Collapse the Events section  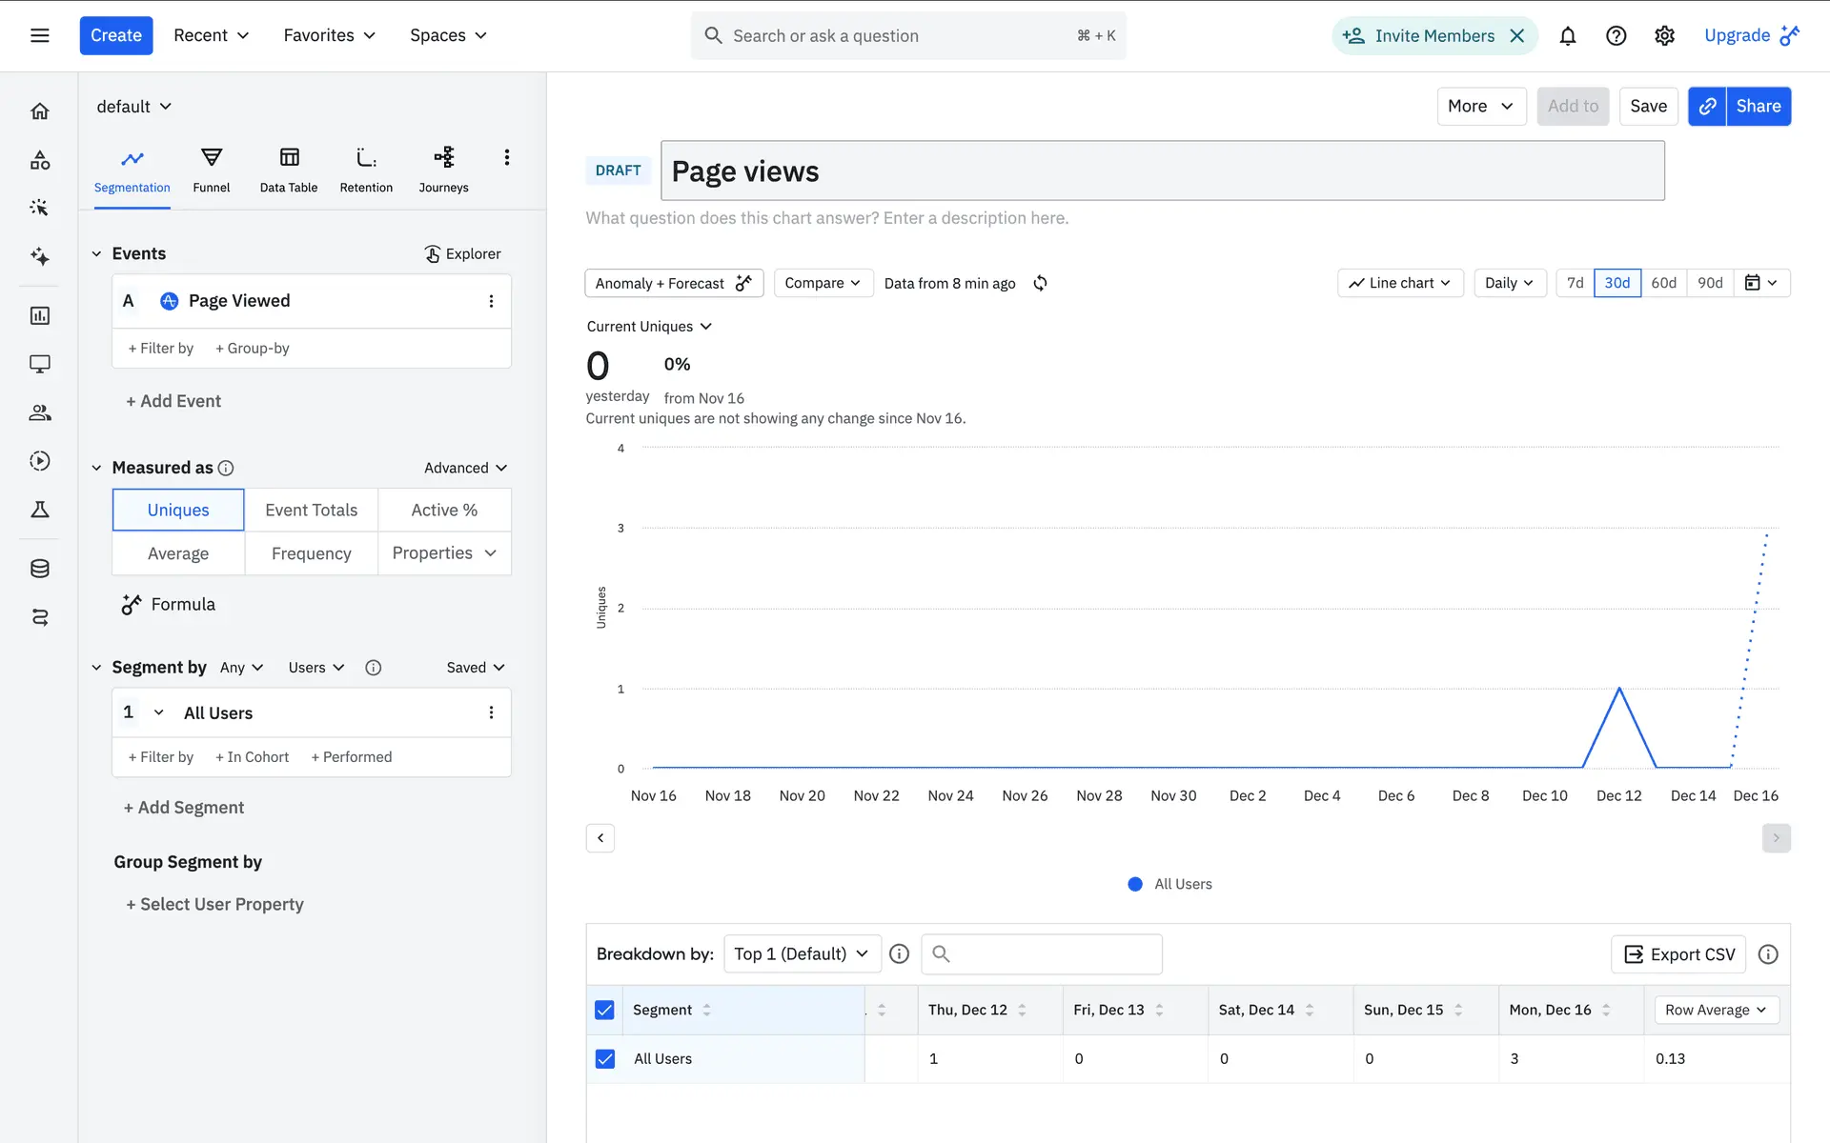tap(96, 253)
